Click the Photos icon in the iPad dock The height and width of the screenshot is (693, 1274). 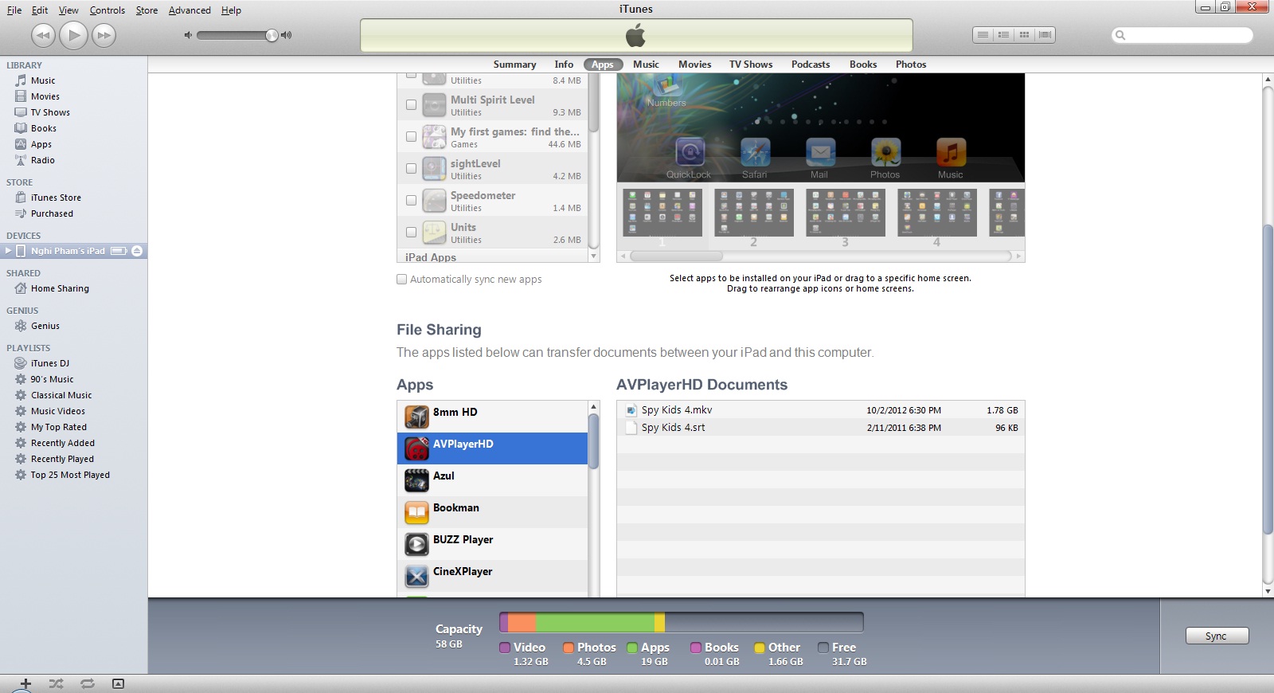coord(885,152)
